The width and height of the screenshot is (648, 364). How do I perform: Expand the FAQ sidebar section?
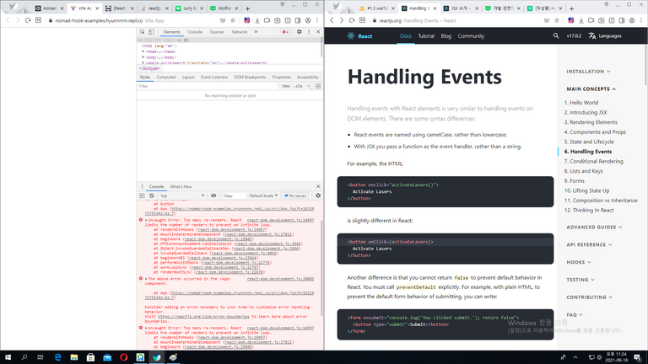[x=575, y=314]
